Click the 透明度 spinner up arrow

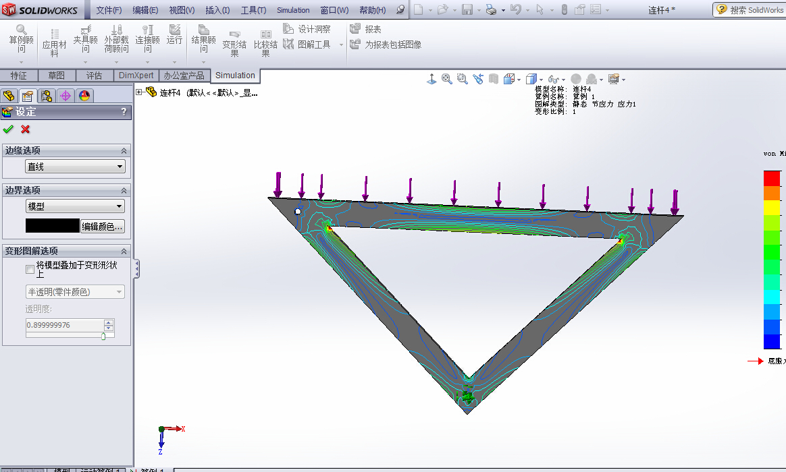pos(109,322)
